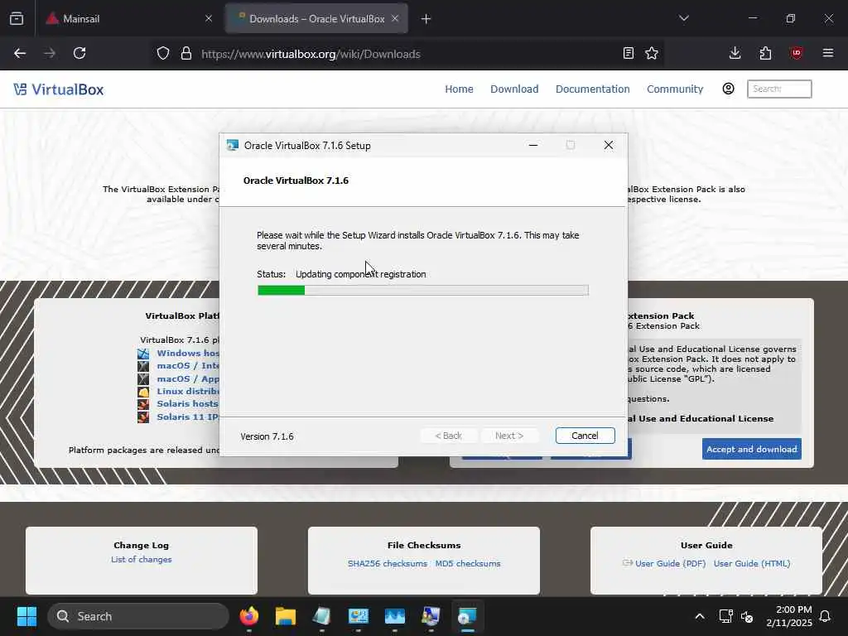Screen dimensions: 848x636
Task: Open the MD5 checksums link
Action: (468, 563)
